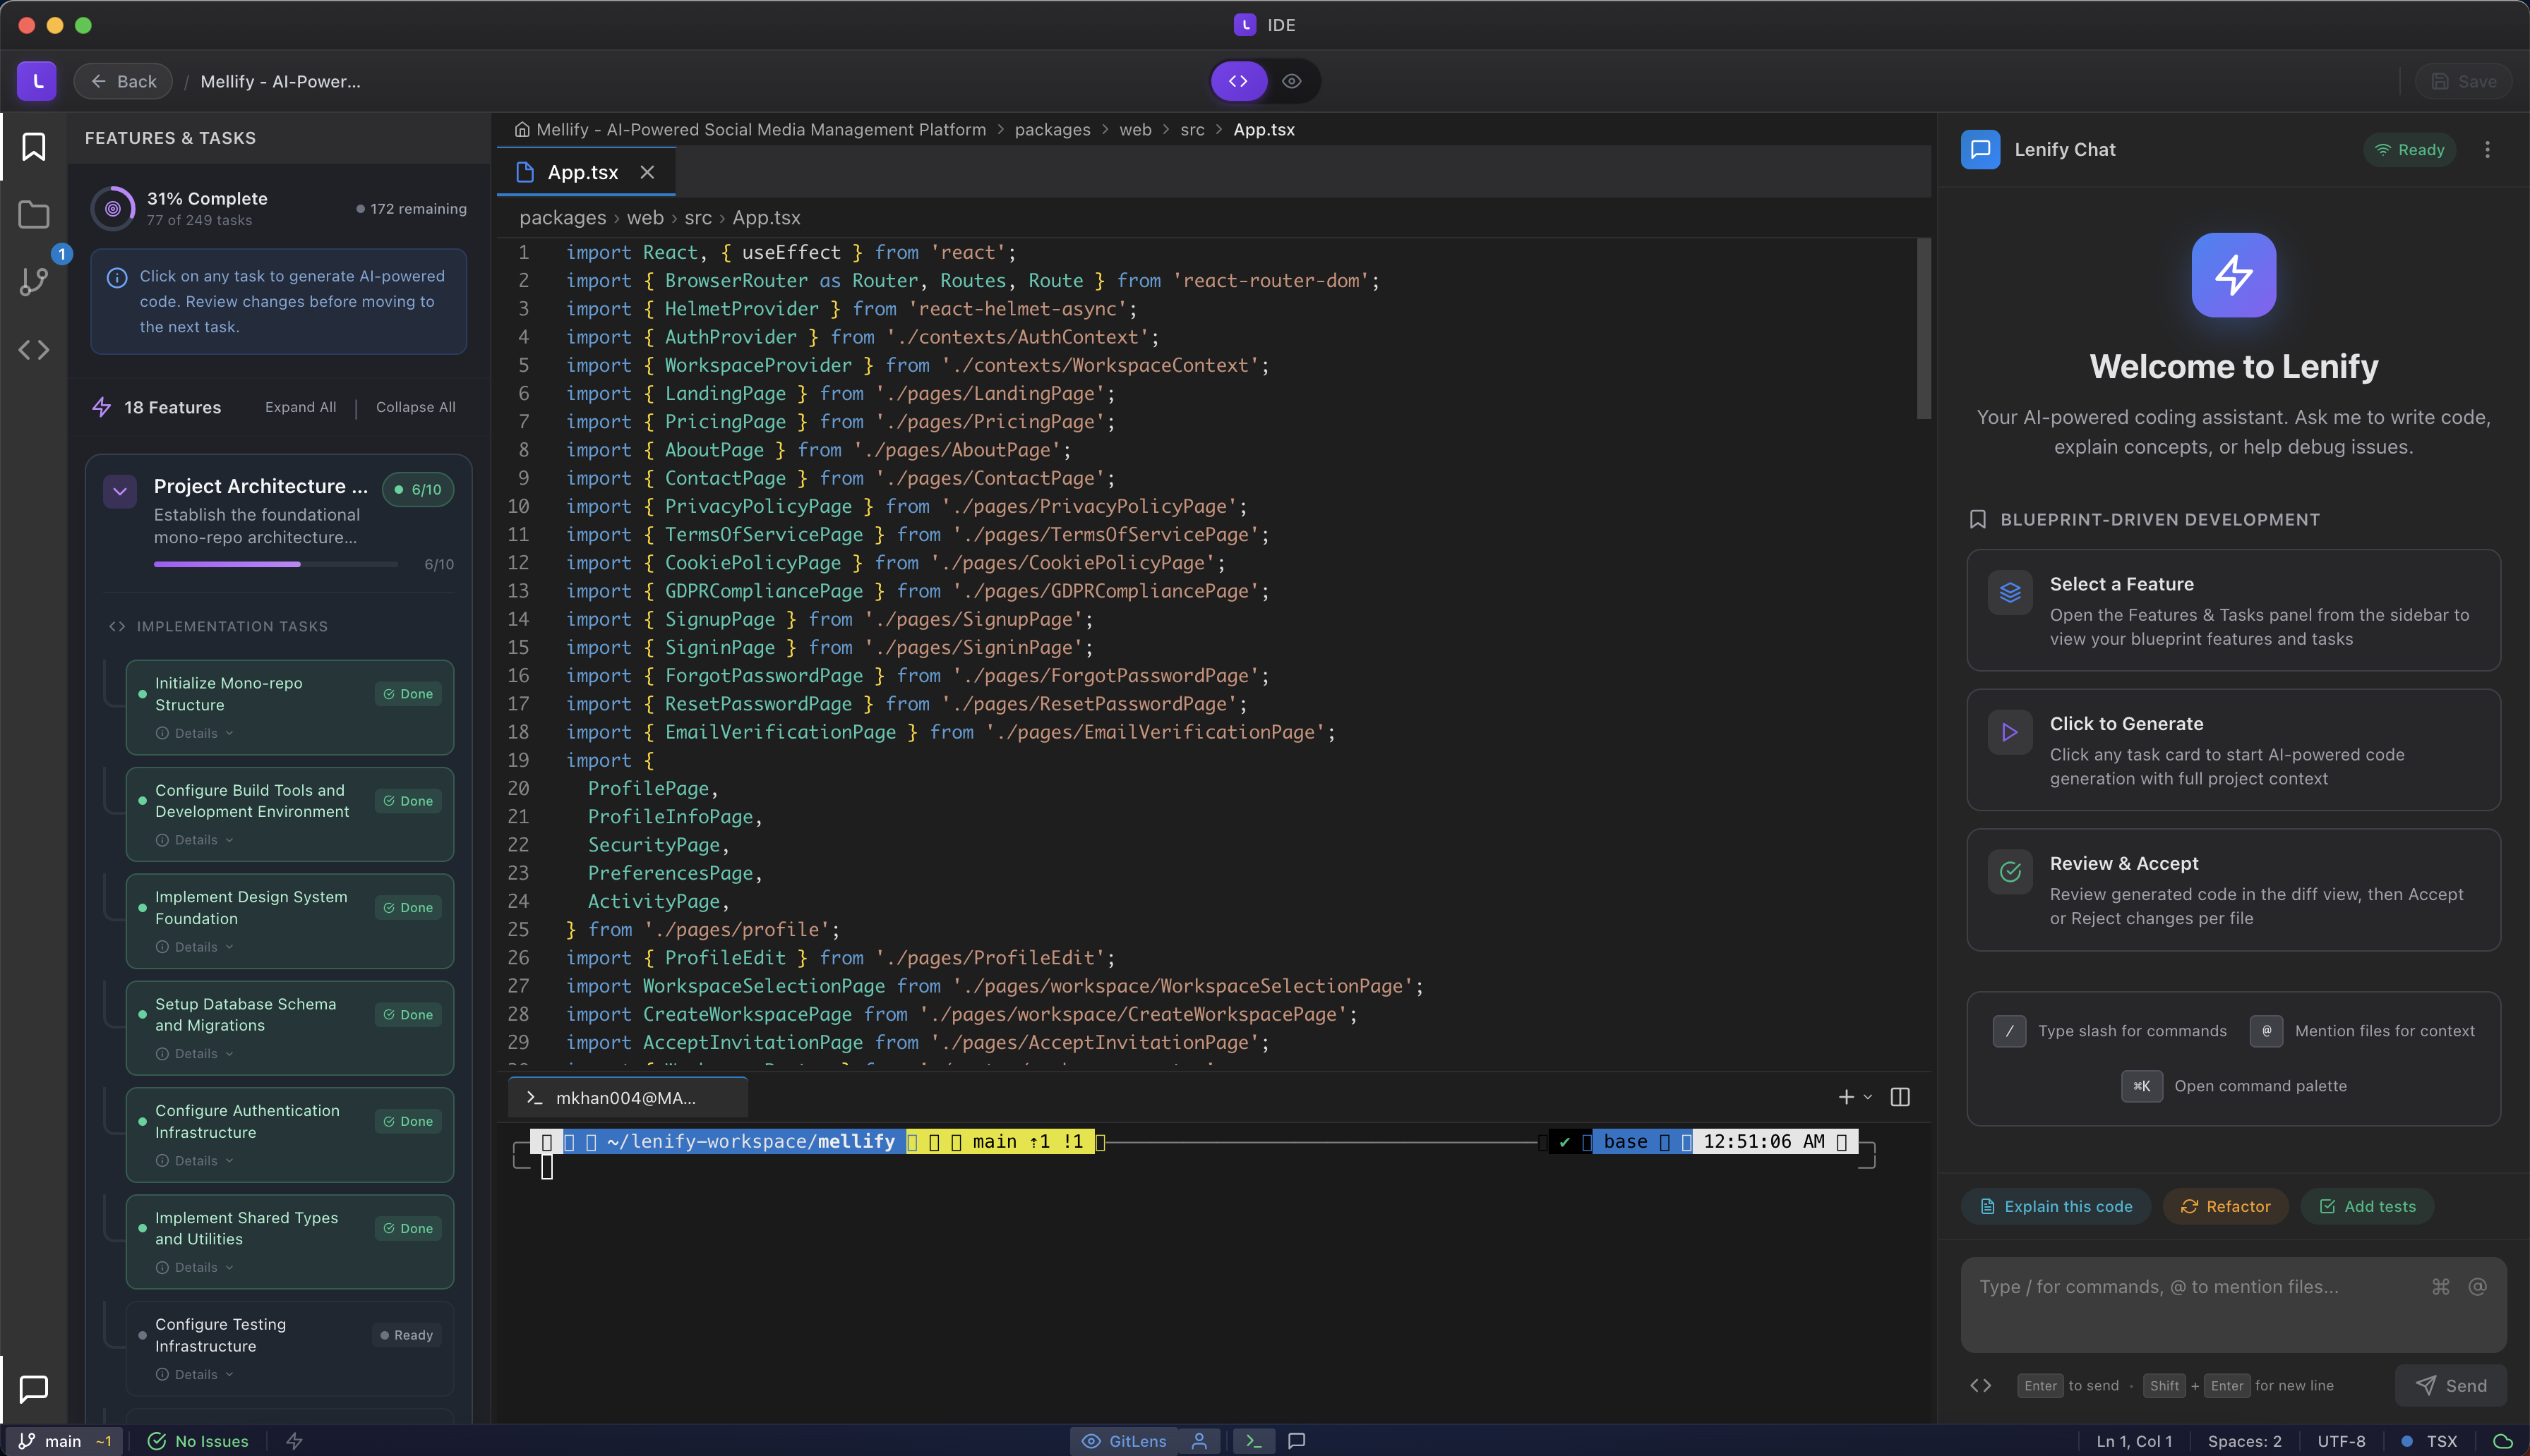
Task: Click the bookmark Features & Tasks sidebar icon
Action: pos(34,147)
